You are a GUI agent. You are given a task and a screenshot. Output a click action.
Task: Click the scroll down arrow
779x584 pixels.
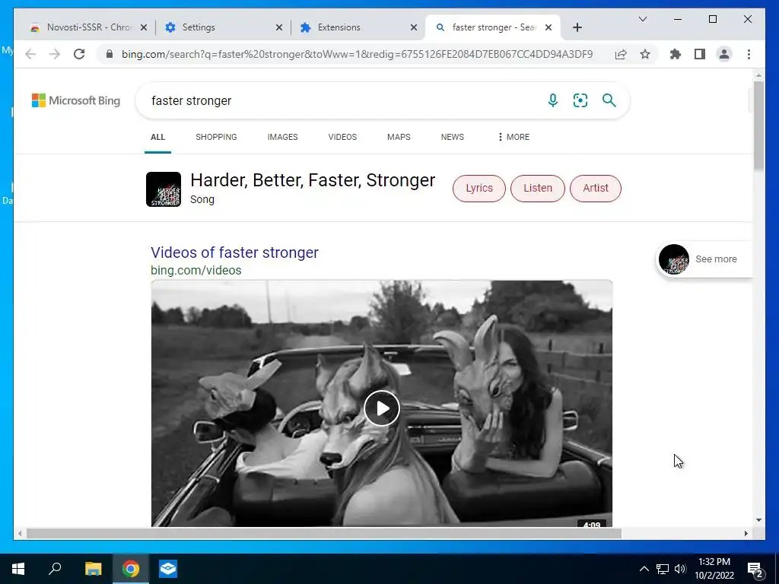click(758, 520)
